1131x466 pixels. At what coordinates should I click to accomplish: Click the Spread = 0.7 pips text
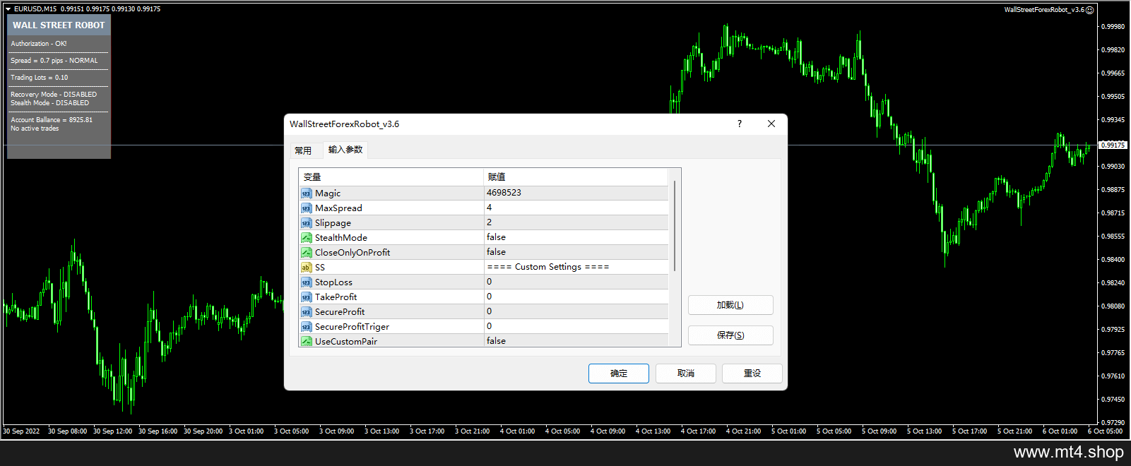pos(37,61)
